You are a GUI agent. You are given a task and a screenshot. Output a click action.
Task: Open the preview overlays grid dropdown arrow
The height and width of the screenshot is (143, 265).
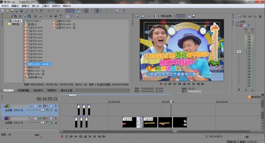click(184, 16)
